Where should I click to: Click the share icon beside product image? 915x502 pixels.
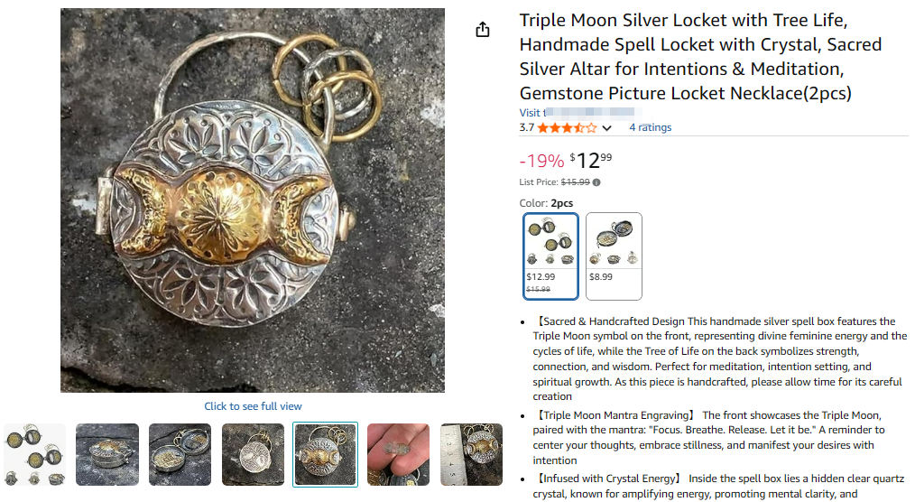pos(483,29)
